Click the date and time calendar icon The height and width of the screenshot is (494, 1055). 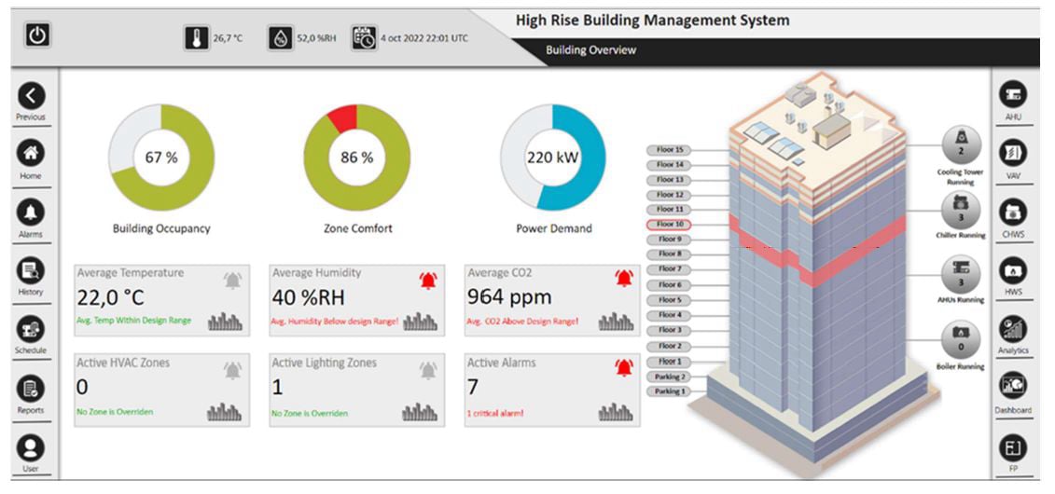(364, 38)
